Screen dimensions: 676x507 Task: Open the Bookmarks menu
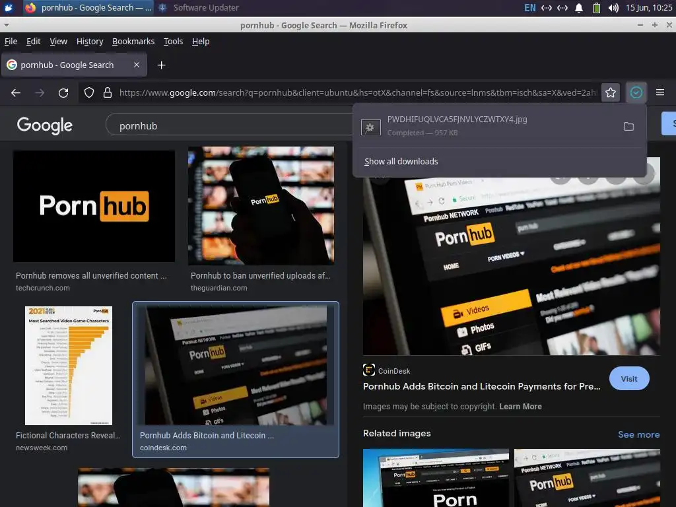[133, 42]
